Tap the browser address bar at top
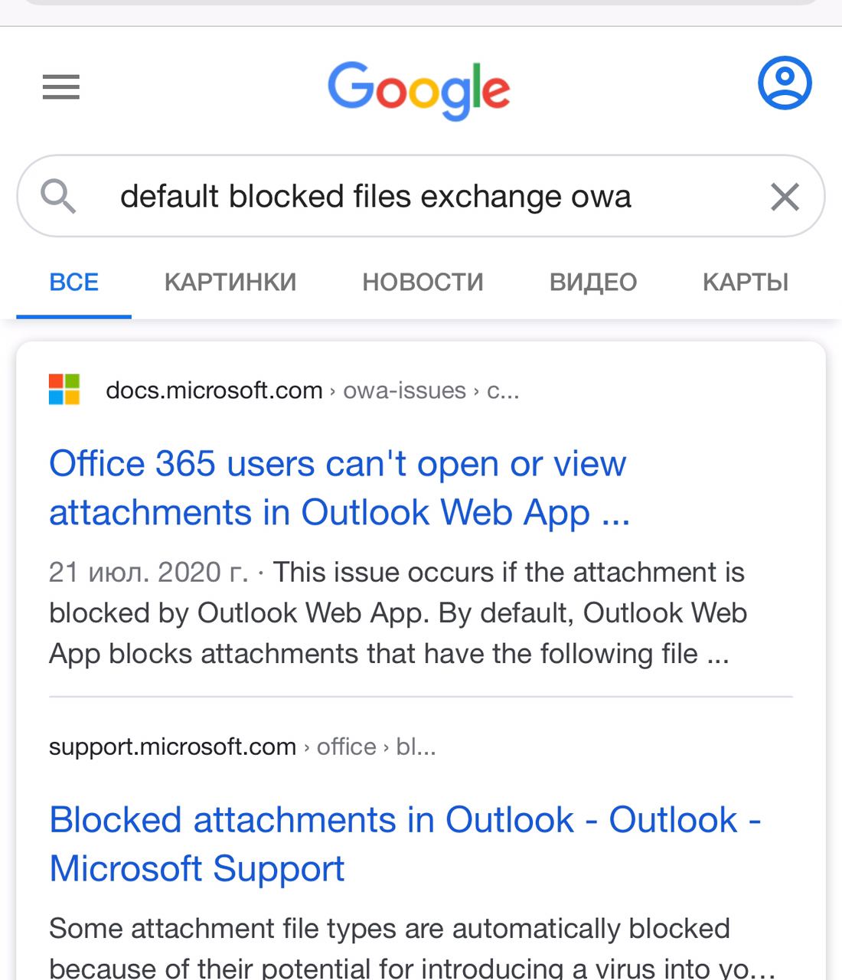 pos(421,2)
